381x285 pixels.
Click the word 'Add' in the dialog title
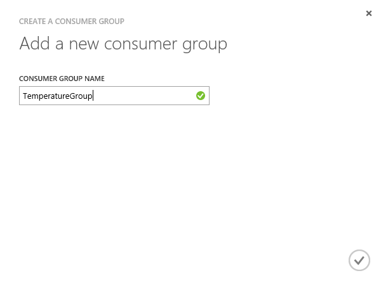click(34, 44)
